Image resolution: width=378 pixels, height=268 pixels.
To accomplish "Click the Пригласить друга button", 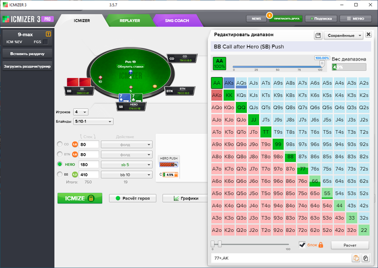I will click(x=286, y=18).
